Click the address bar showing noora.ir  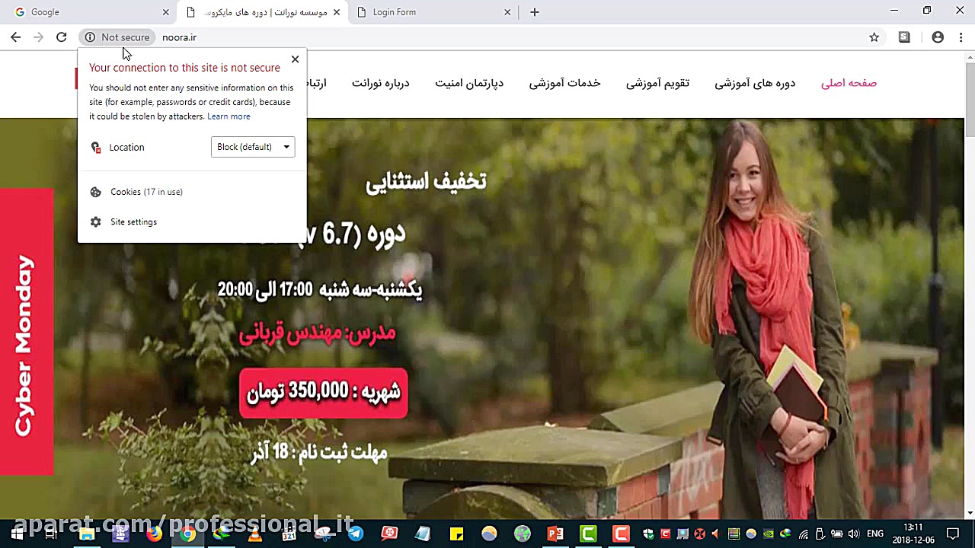179,37
